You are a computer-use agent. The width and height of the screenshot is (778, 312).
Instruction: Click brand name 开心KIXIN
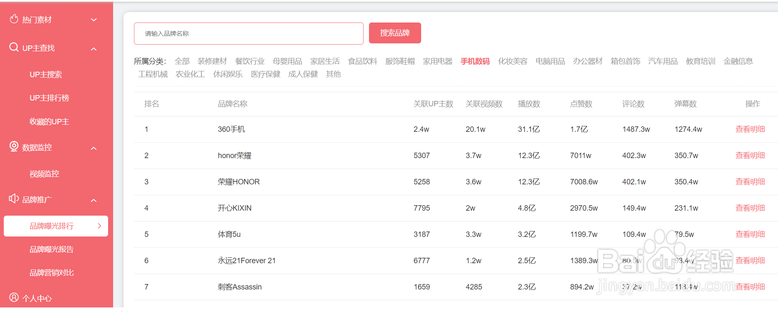click(235, 208)
